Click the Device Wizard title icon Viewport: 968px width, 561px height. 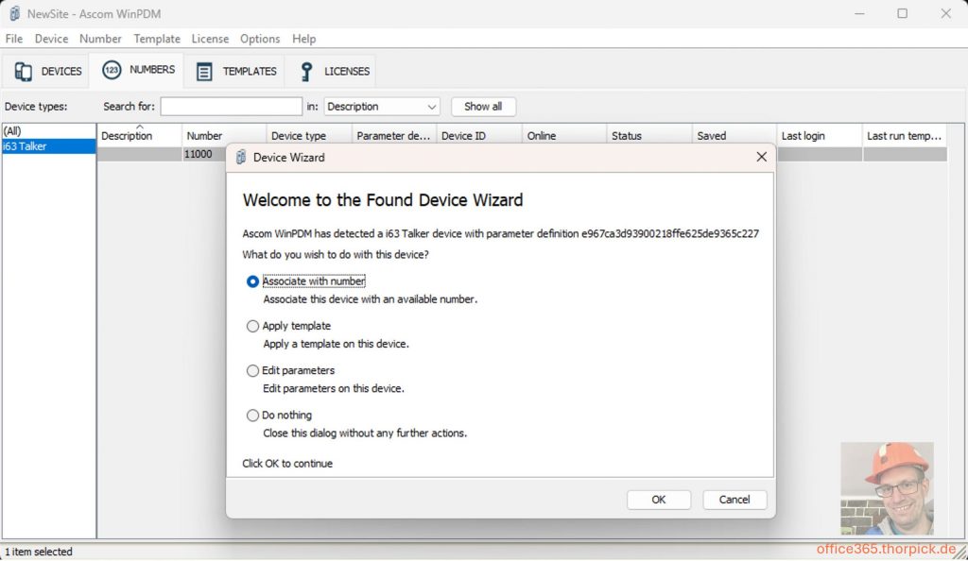click(x=241, y=158)
